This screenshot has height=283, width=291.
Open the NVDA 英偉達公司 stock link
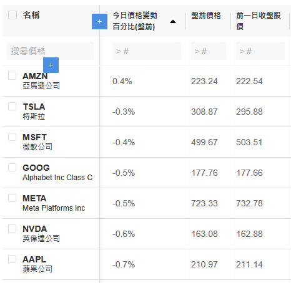(41, 234)
